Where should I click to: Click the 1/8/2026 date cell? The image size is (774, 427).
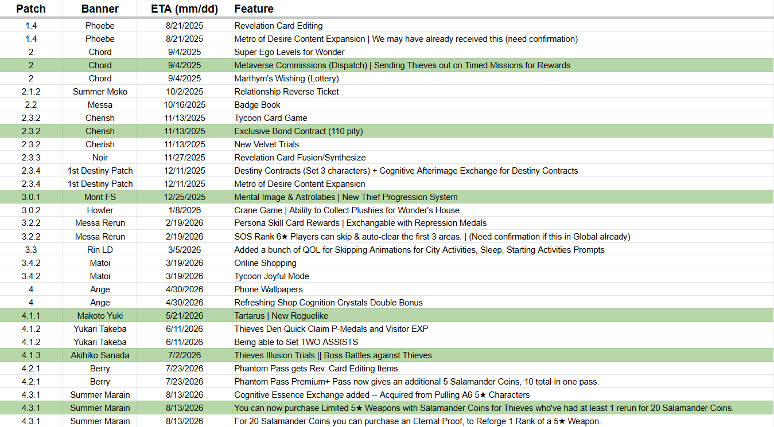click(x=184, y=210)
